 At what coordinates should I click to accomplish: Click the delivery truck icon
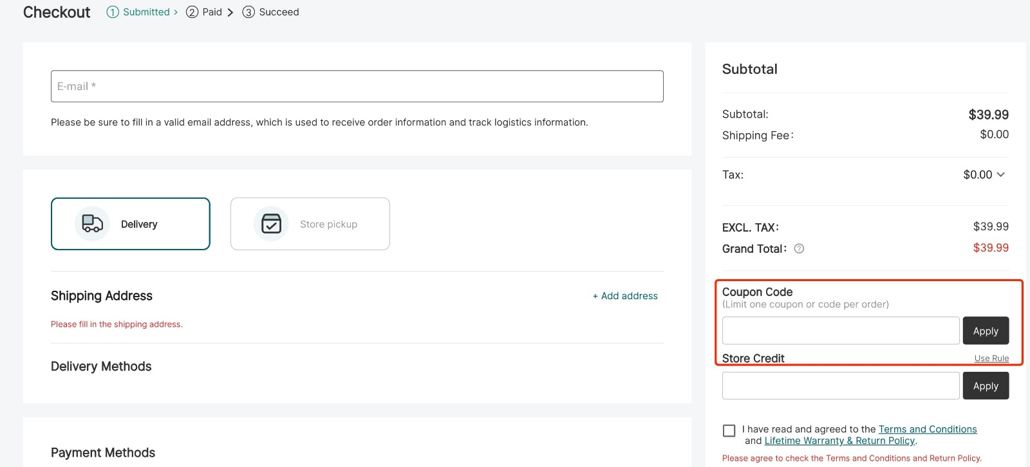(93, 224)
